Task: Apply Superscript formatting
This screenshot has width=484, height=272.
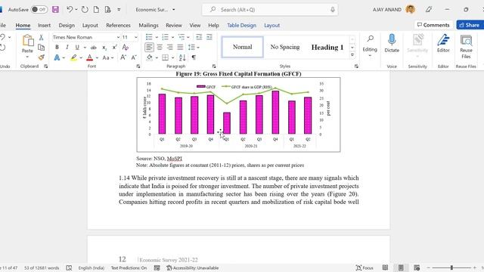Action: [114, 48]
